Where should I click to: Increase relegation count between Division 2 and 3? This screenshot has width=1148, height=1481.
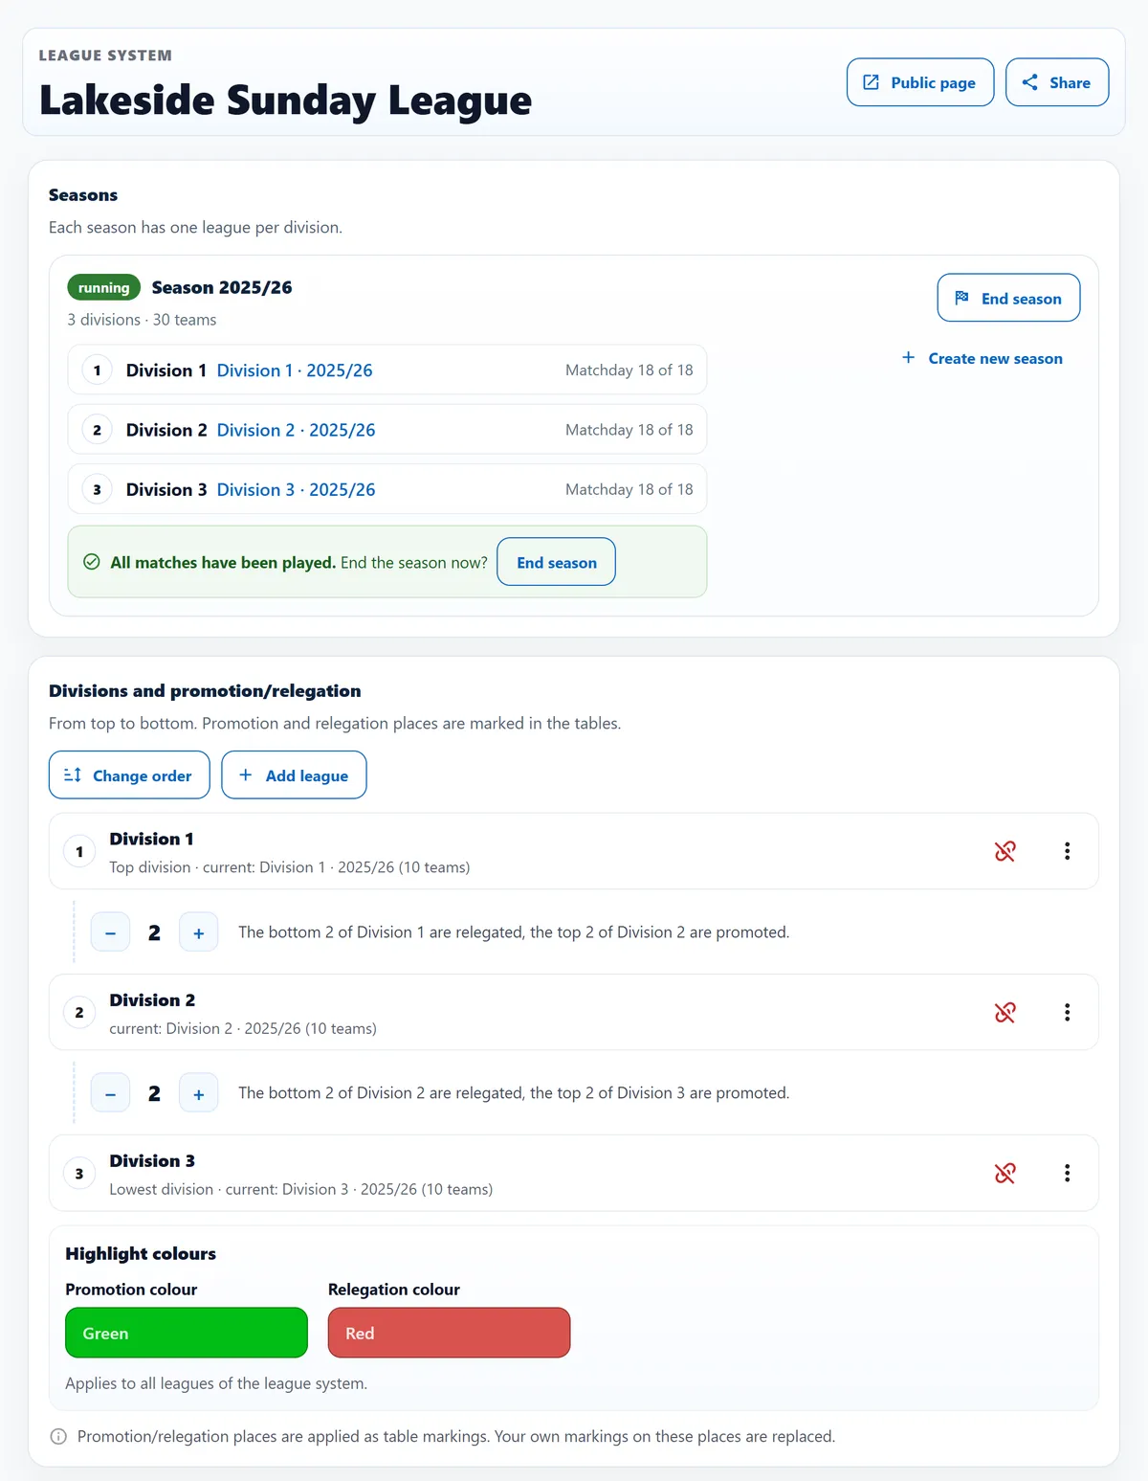(199, 1093)
